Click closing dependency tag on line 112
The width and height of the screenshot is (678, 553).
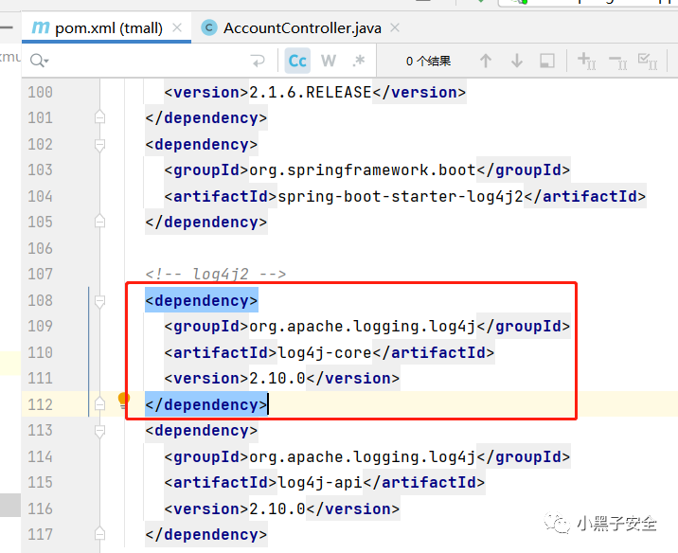point(206,404)
